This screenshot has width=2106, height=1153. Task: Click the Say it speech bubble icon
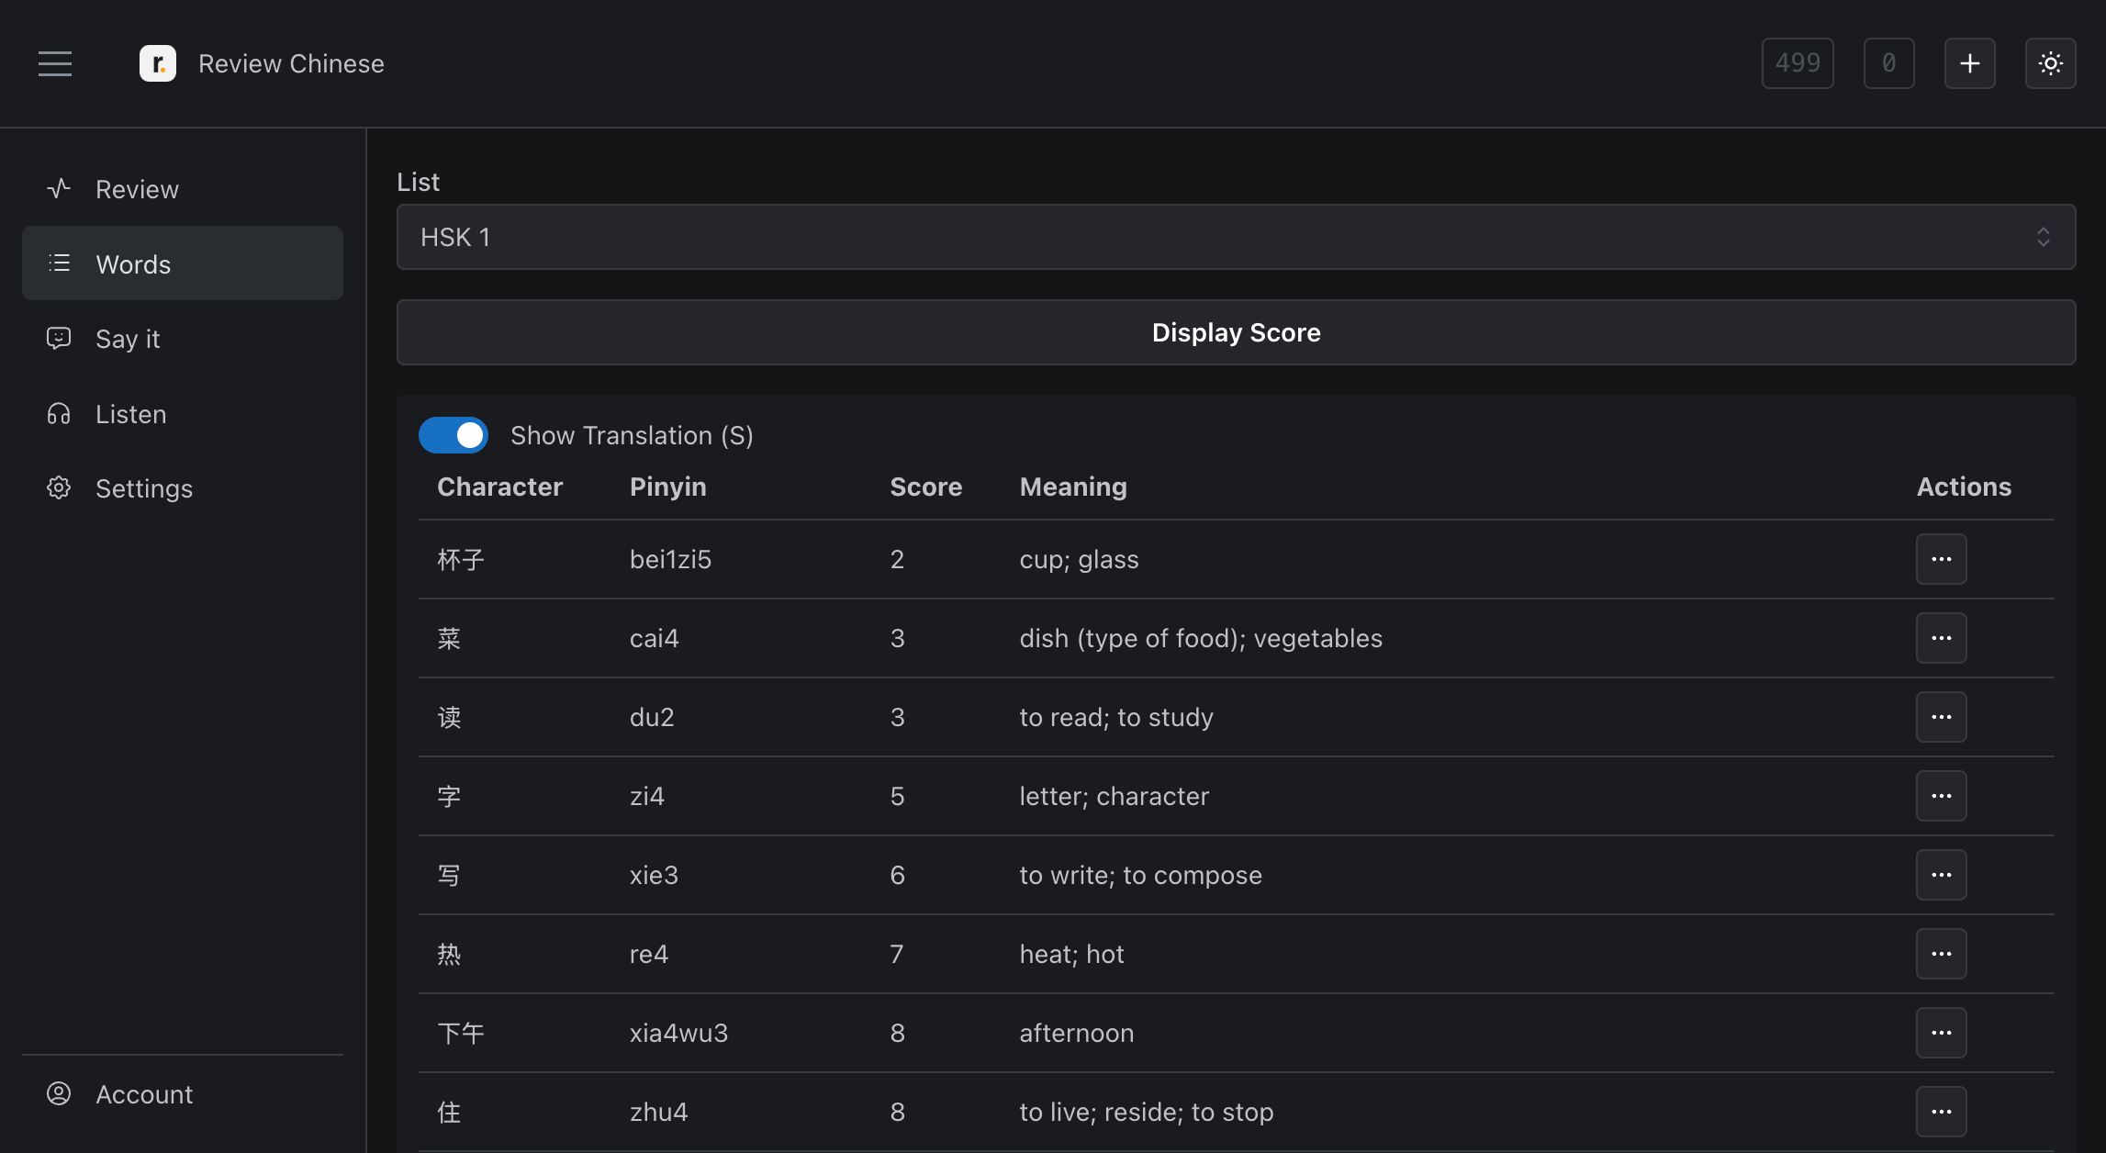point(59,339)
